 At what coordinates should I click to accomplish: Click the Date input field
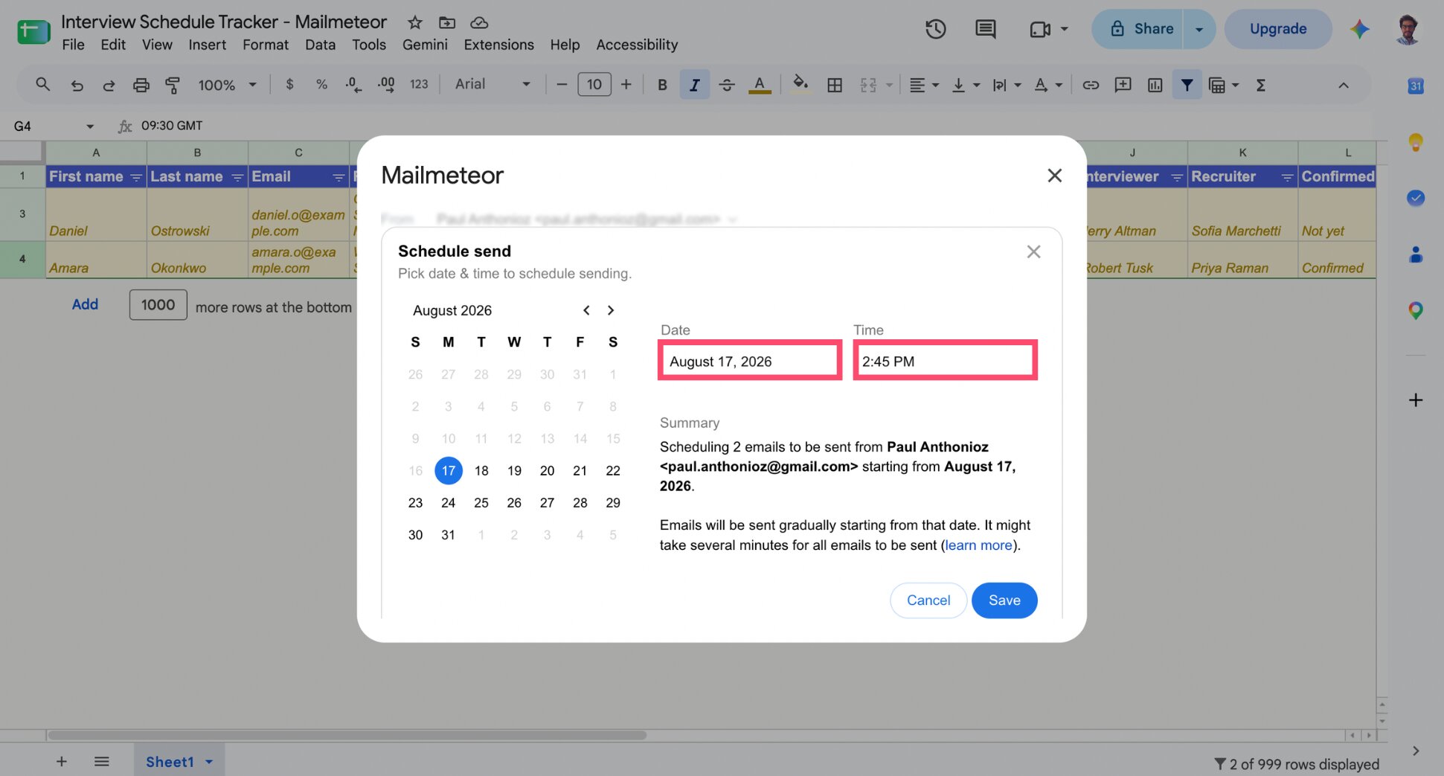point(749,361)
